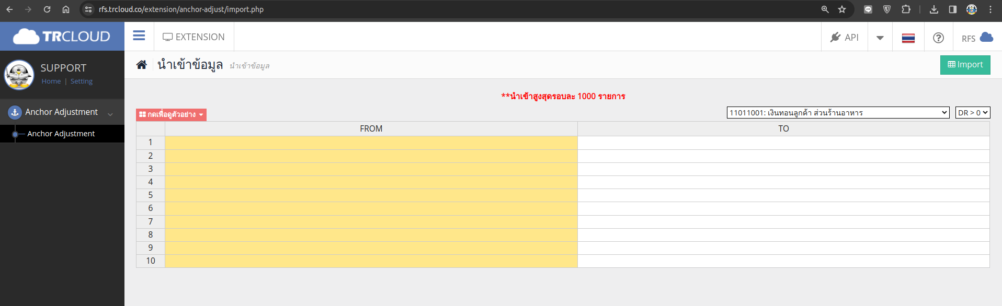1002x306 pixels.
Task: Open the browser downloads icon
Action: click(934, 9)
